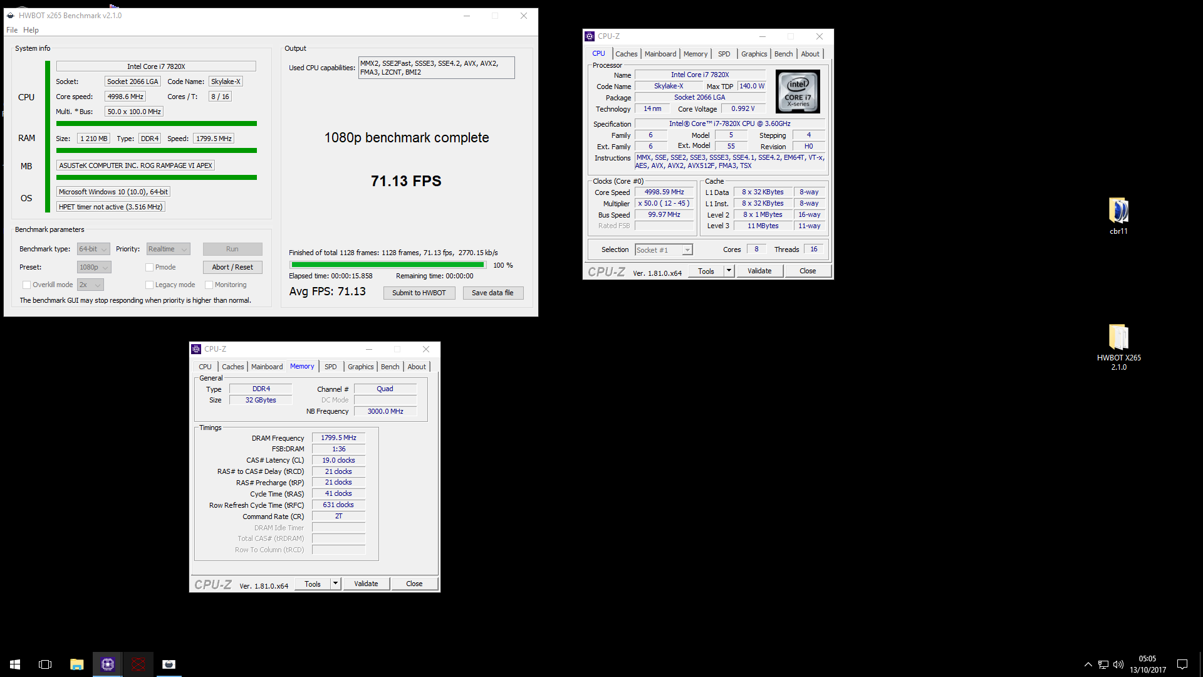Screen dimensions: 1203x677
Task: Click the NB Frequency 3000.0 MHz value
Action: tap(385, 411)
